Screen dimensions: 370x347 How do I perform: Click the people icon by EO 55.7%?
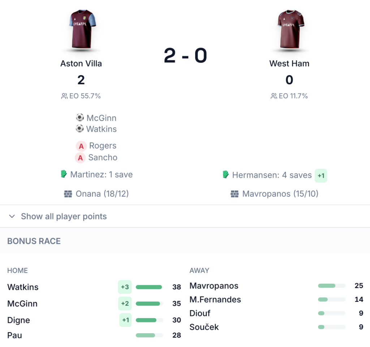tap(64, 96)
